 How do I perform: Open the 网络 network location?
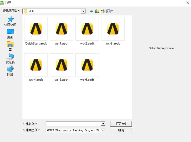[10, 71]
